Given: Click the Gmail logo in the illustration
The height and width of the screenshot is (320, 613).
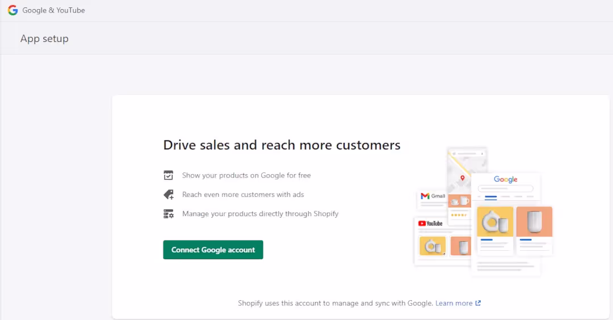Looking at the screenshot, I should [x=433, y=196].
